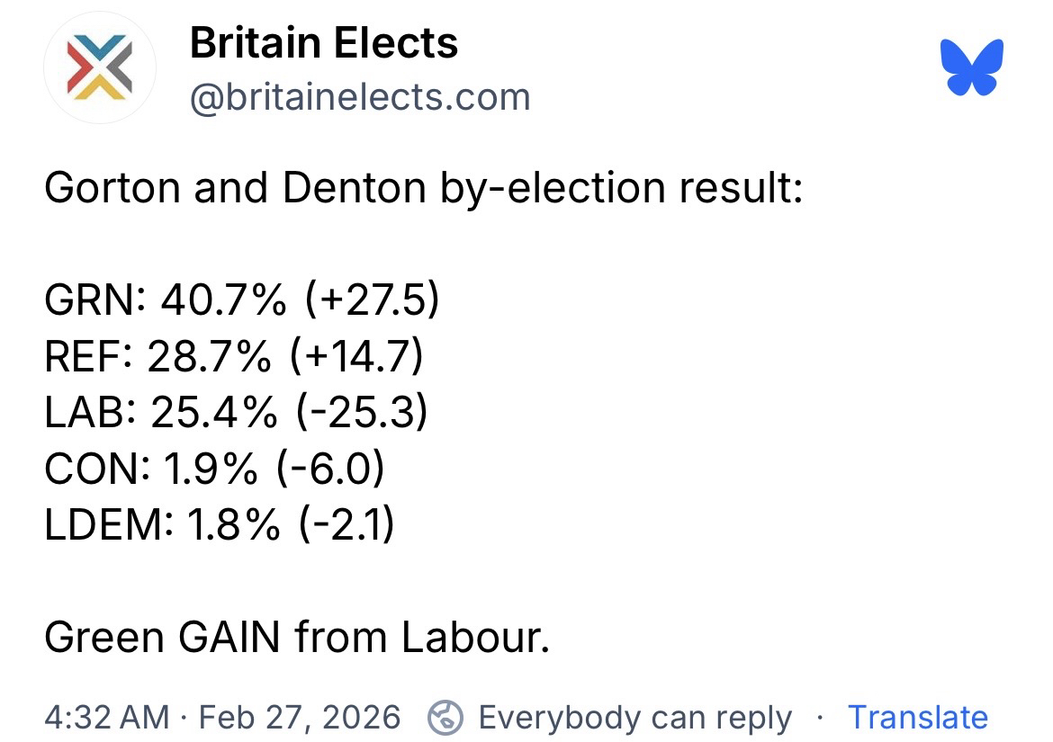Open the Britain Elects display name
This screenshot has width=1053, height=742.
point(324,43)
